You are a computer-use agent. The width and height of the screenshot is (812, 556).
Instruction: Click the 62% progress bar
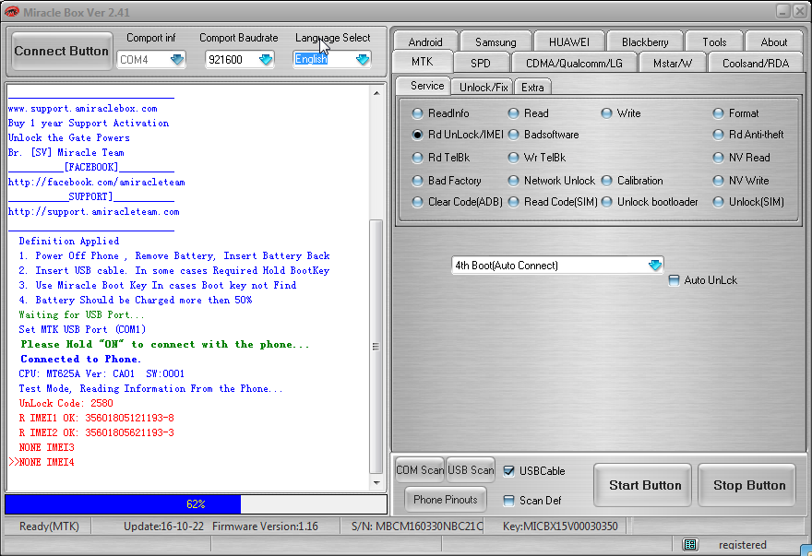click(196, 504)
